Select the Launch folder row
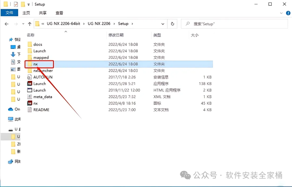The image size is (292, 187). click(x=120, y=51)
